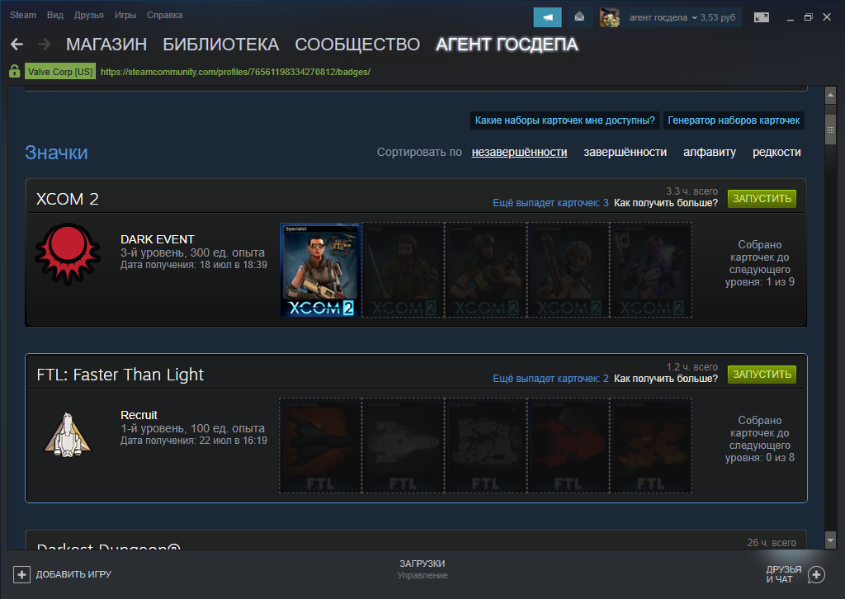This screenshot has width=845, height=599.
Task: Open the Darkest Dungeon badge row
Action: 416,540
